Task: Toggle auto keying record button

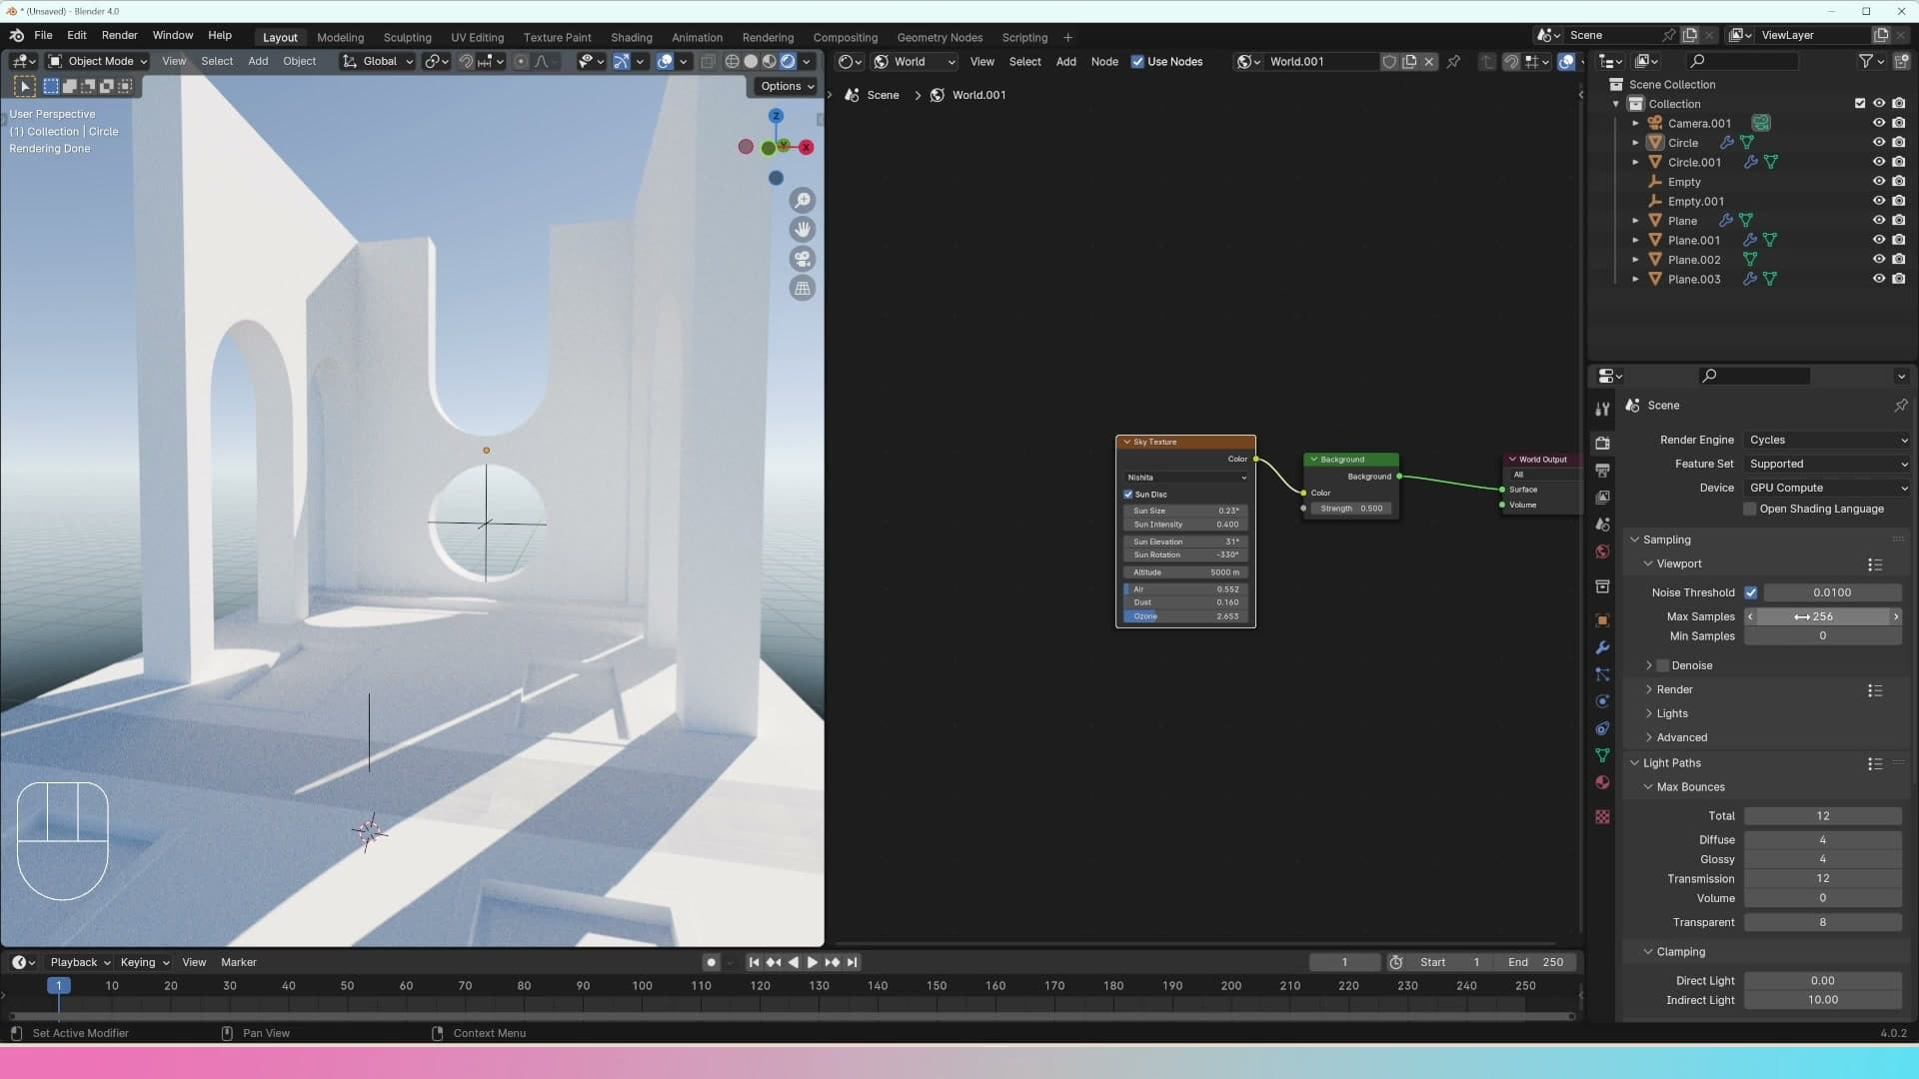Action: pyautogui.click(x=711, y=962)
